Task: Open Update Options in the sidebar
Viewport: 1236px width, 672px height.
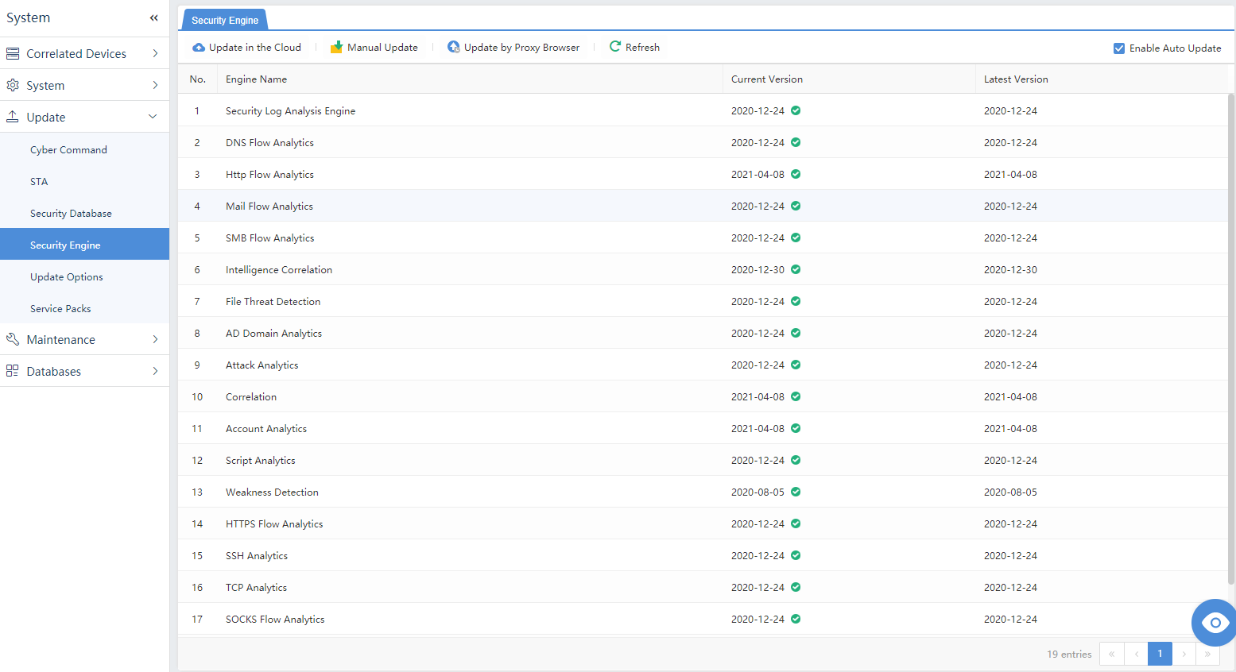Action: (x=67, y=276)
